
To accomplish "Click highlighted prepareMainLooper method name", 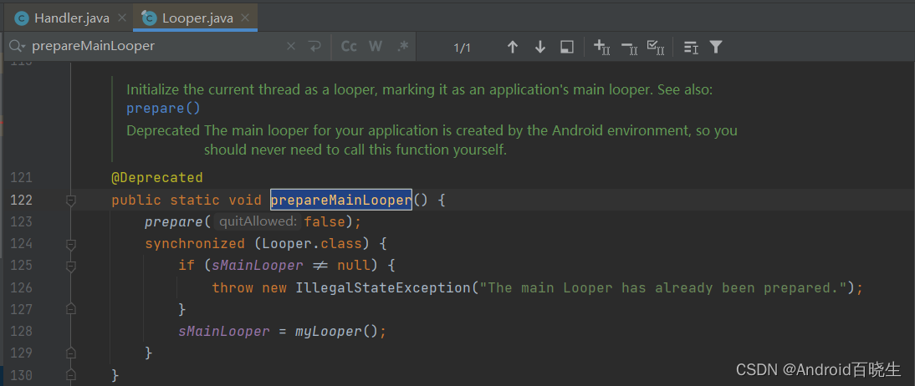I will [x=341, y=200].
